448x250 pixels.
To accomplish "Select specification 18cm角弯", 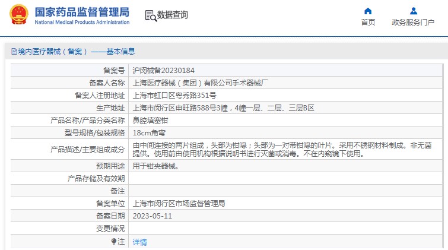I will point(149,133).
